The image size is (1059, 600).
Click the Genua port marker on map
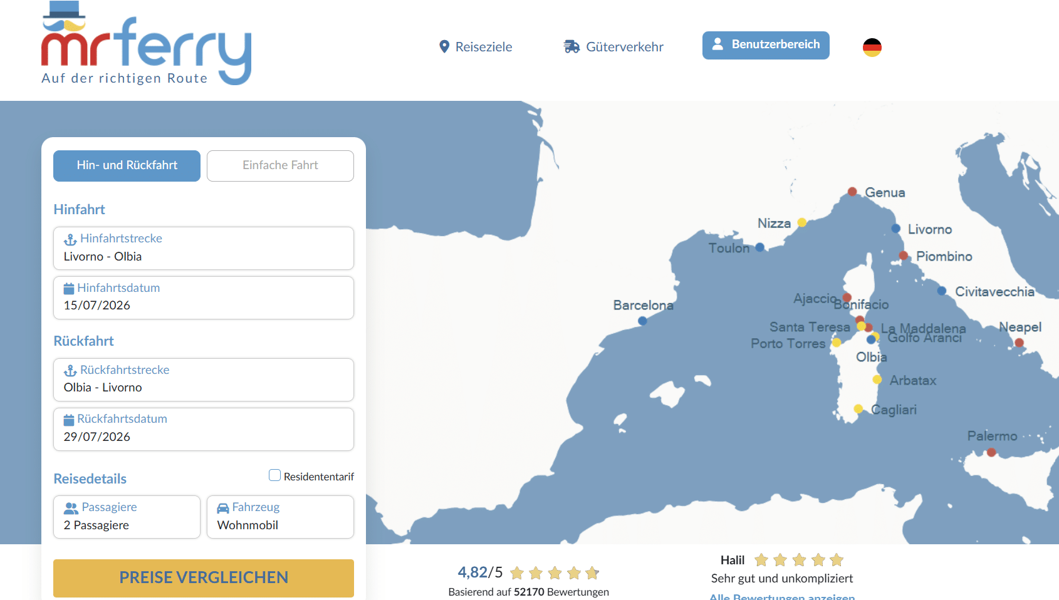(852, 192)
